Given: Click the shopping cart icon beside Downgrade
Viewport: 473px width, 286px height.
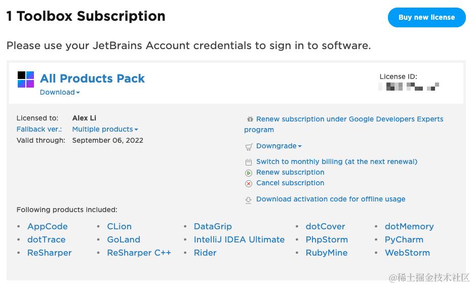Looking at the screenshot, I should (x=249, y=147).
